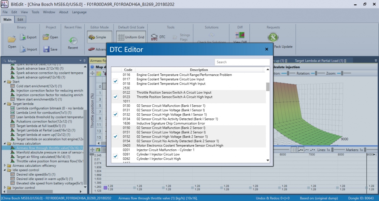
Task: Toggle checkbox for code 0132 O2 sensor group
Action: 115,114
